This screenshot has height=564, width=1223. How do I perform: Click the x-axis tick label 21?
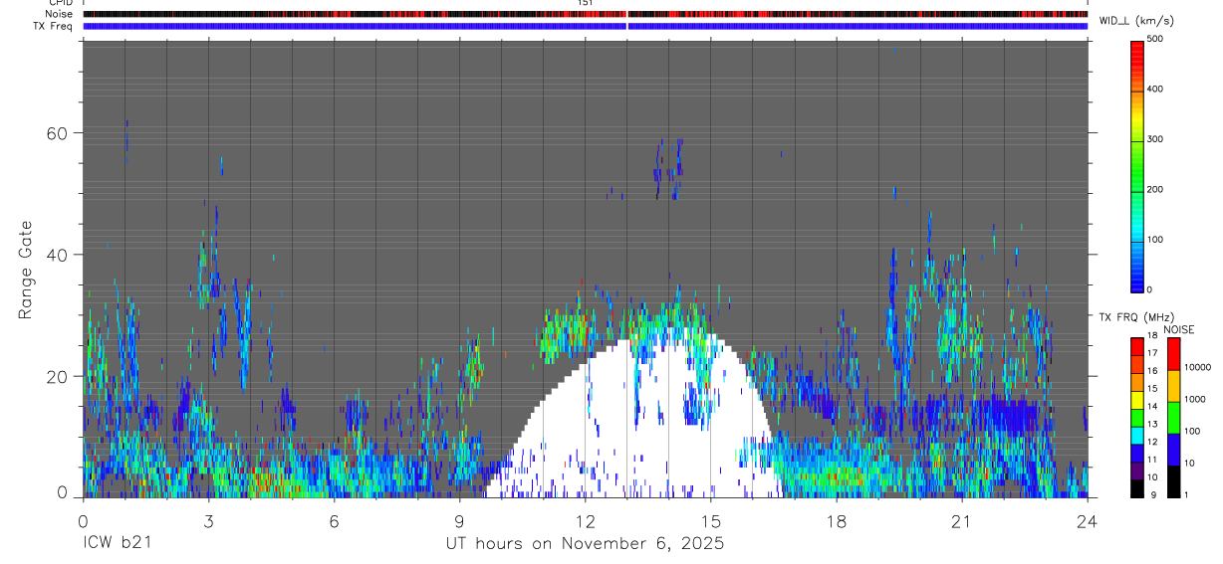pyautogui.click(x=961, y=521)
